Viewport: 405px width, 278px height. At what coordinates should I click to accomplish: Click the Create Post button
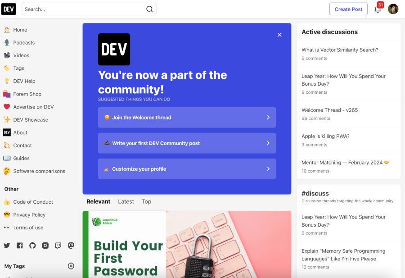point(348,9)
